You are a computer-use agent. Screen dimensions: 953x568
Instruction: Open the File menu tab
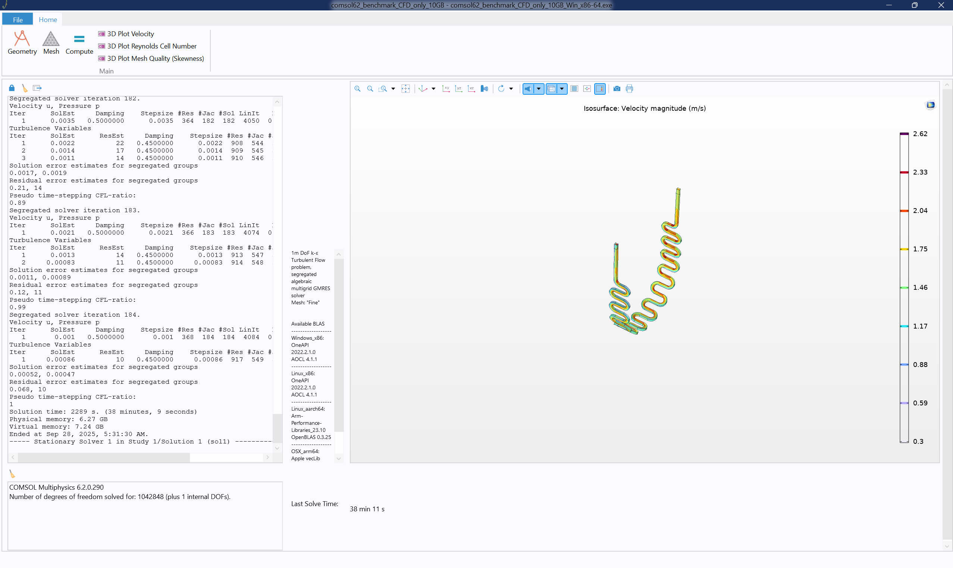point(18,19)
